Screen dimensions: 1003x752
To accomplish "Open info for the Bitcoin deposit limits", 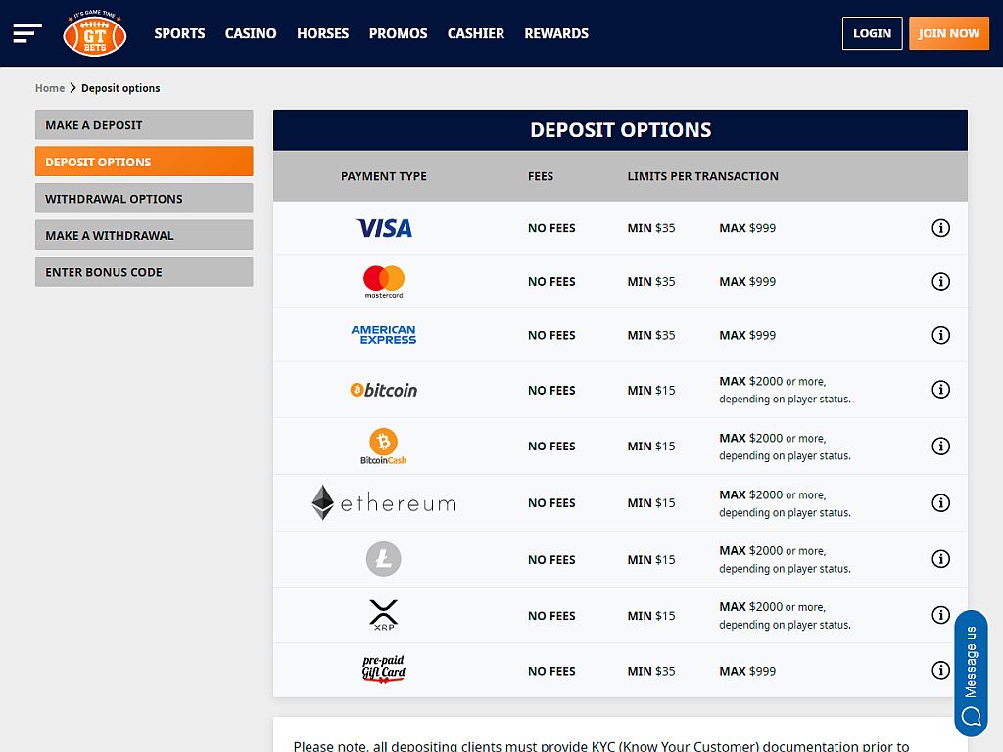I will point(941,389).
